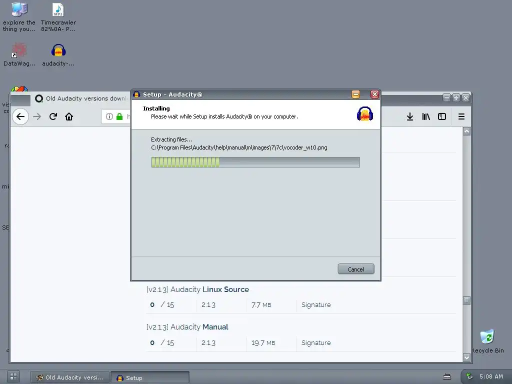Open the Recycle Bin
This screenshot has width=512, height=384.
(x=487, y=341)
